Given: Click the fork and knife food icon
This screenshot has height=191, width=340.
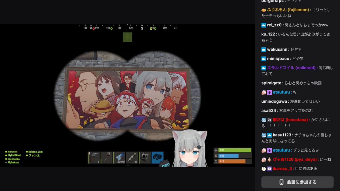Looking at the screenshot, I should point(216,161).
